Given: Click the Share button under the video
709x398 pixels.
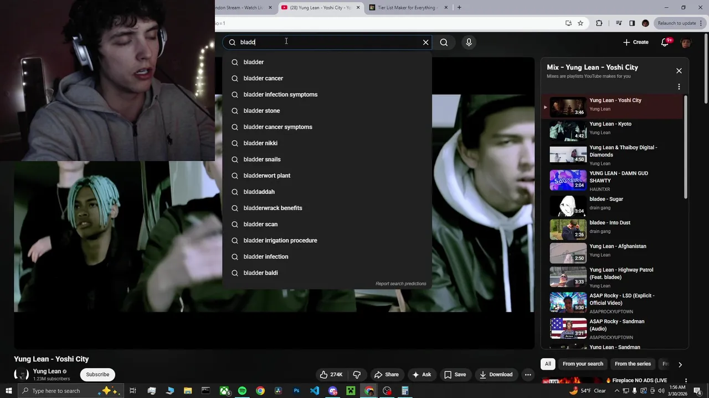Looking at the screenshot, I should coord(386,374).
